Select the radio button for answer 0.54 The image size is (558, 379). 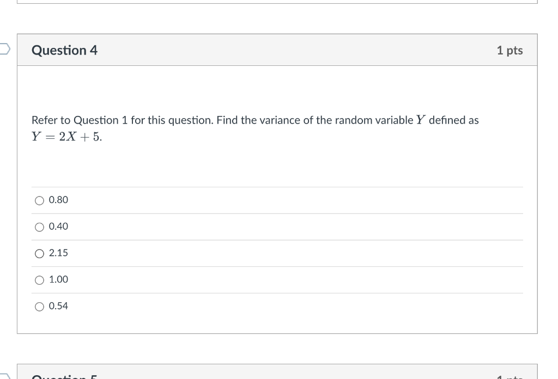pos(39,306)
